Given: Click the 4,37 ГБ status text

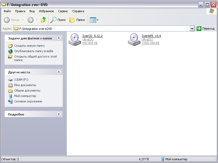Looking at the screenshot, I should tap(144, 159).
